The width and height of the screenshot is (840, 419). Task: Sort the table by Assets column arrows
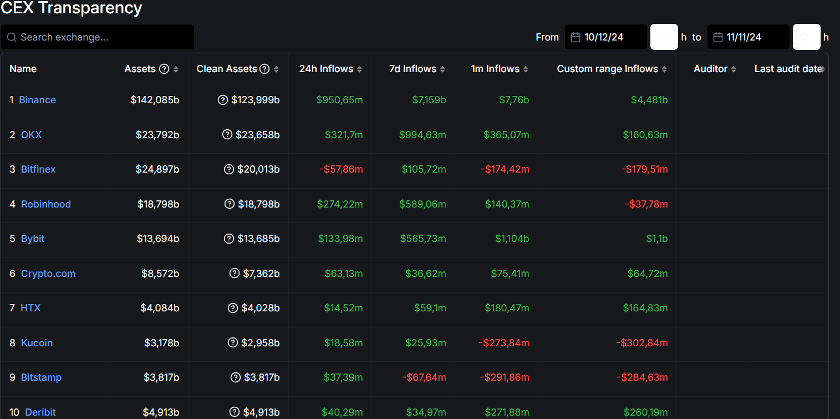click(176, 69)
